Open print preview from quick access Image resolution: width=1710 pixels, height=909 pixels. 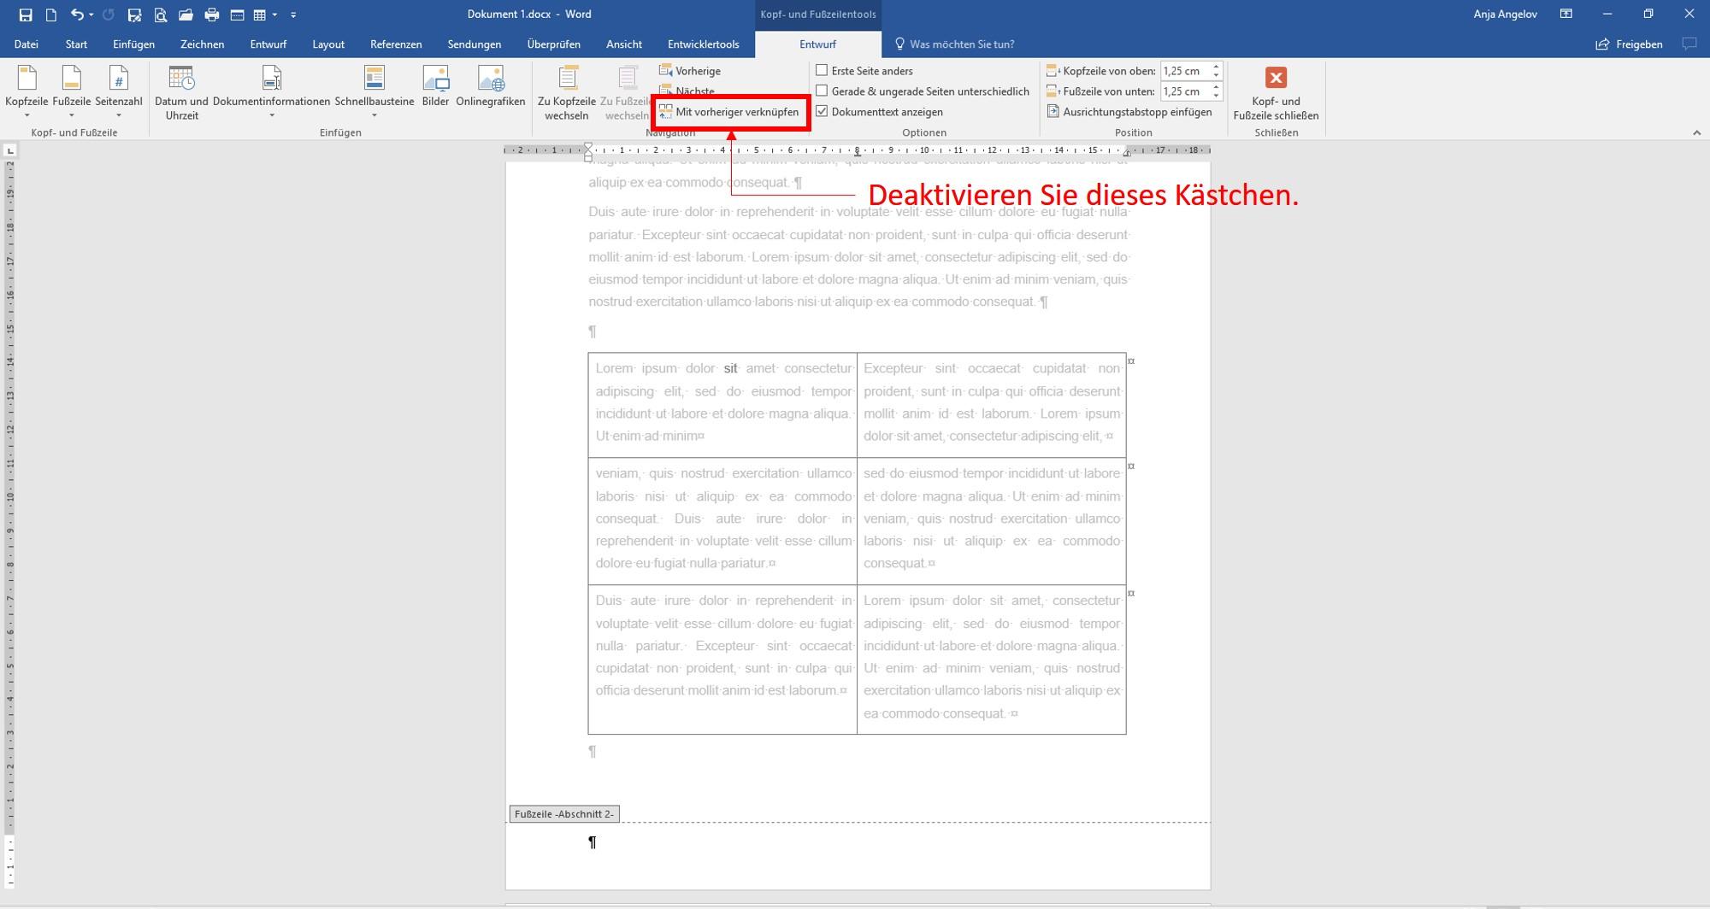click(160, 15)
